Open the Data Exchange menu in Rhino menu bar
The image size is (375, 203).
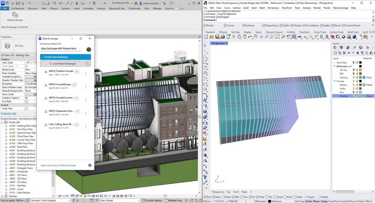(x=341, y=8)
